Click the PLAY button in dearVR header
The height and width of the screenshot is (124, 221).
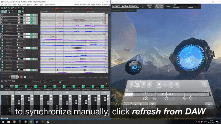168,6
